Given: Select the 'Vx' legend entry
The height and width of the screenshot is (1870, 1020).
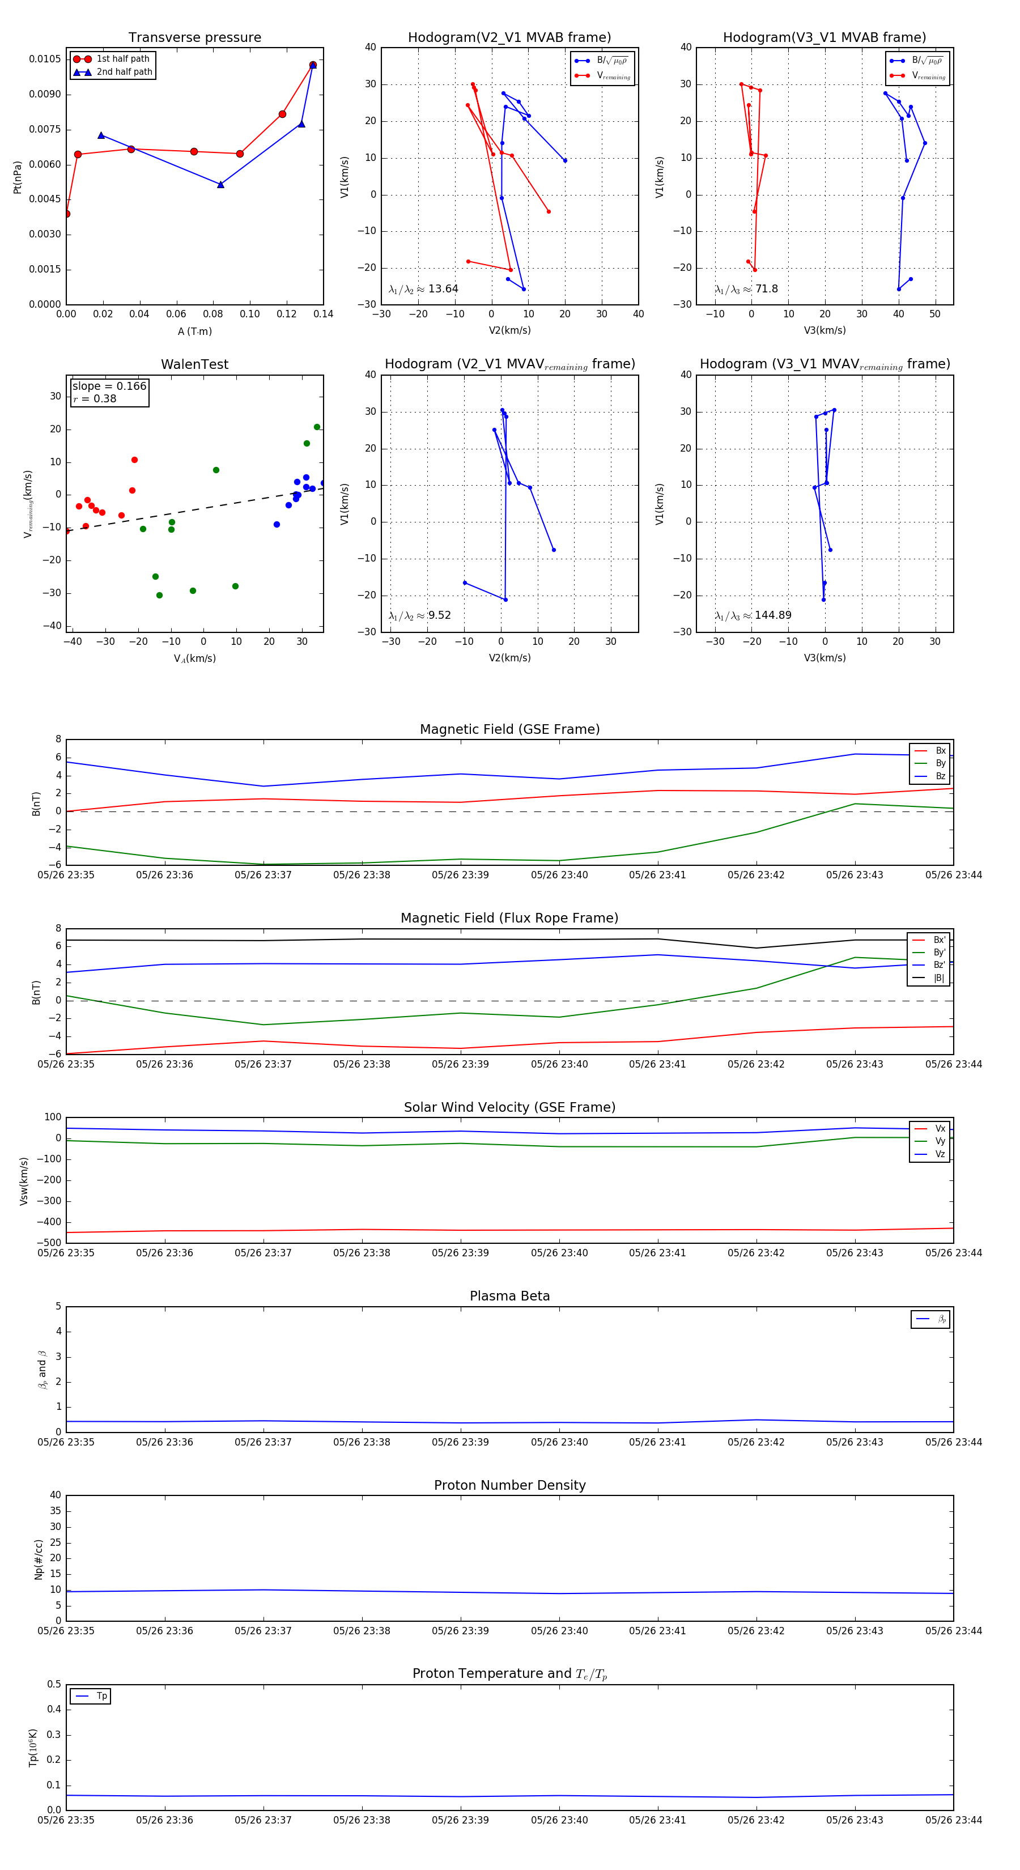Looking at the screenshot, I should click(x=930, y=1129).
